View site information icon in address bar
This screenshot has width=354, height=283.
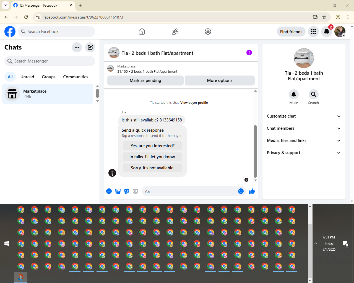[38, 17]
